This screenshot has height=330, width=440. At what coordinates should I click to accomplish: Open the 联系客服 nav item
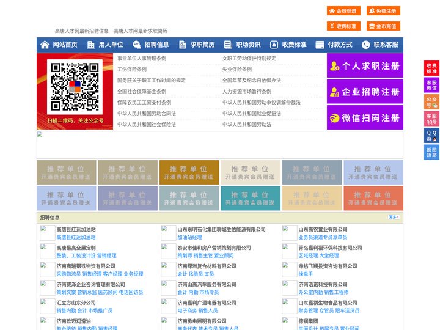[386, 45]
